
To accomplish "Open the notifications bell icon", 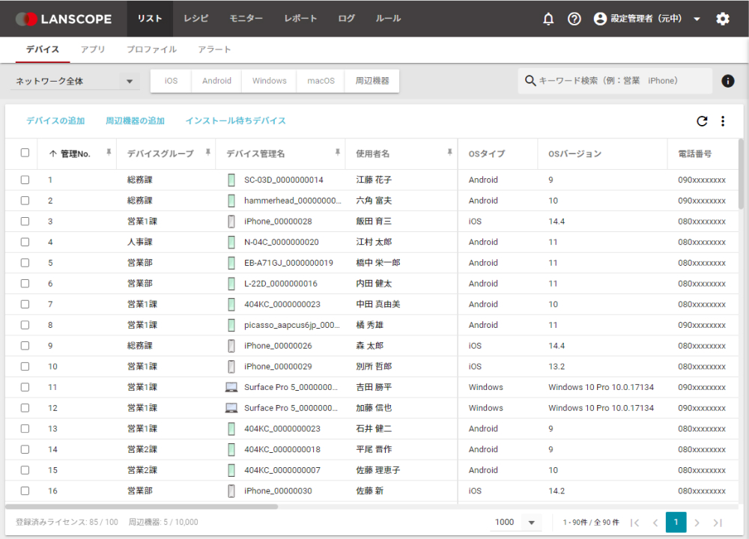I will pos(548,19).
